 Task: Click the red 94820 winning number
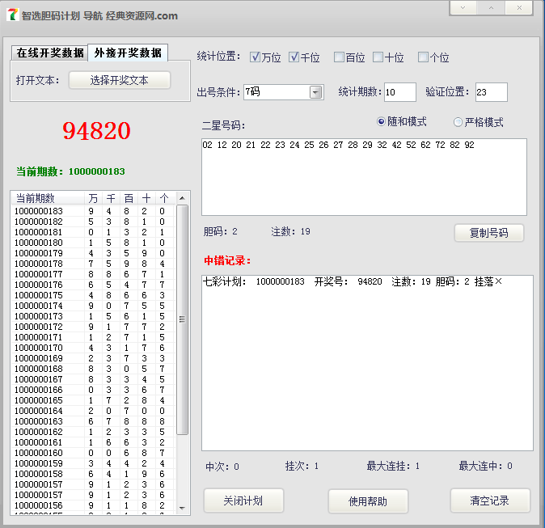96,131
